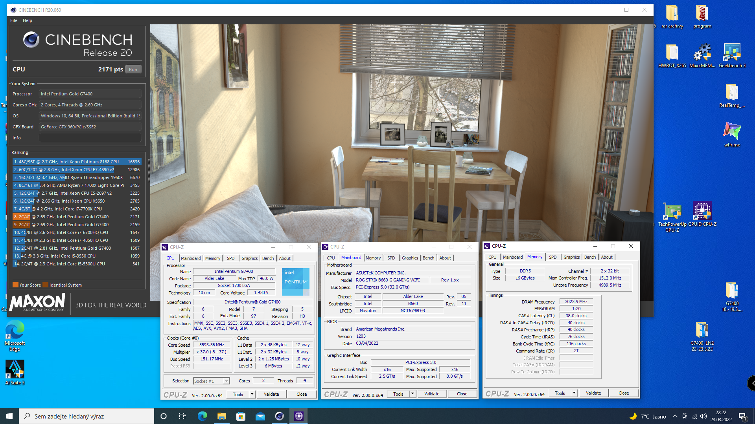Click Close in the Mainboard CPU-Z window

coord(462,394)
